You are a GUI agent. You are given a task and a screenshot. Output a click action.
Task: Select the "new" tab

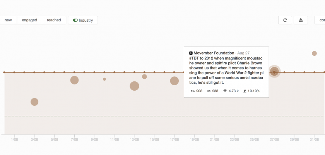pyautogui.click(x=8, y=20)
